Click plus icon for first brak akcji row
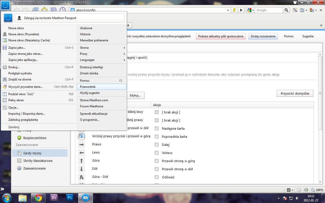Image resolution: width=325 pixels, height=203 pixels. pyautogui.click(x=157, y=112)
